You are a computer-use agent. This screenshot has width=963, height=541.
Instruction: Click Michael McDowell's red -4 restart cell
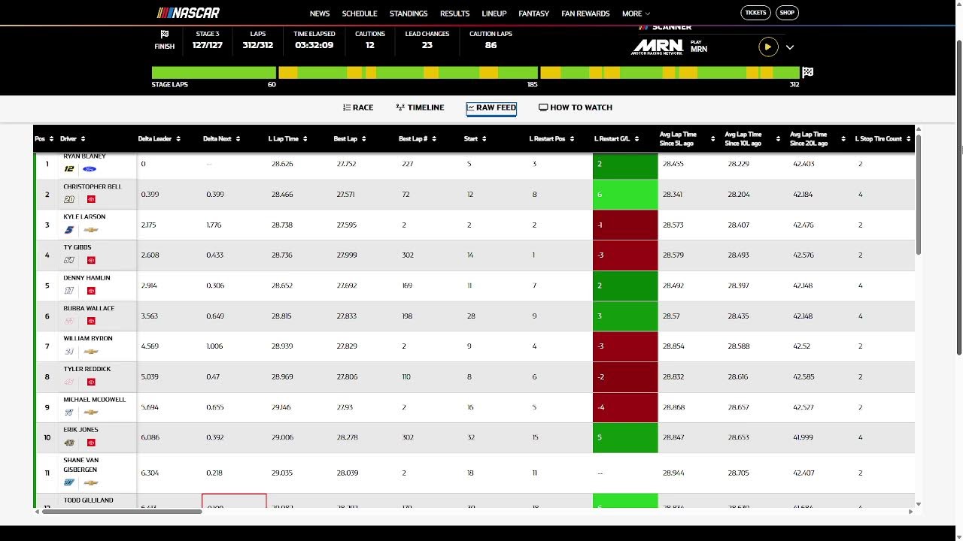pyautogui.click(x=625, y=407)
